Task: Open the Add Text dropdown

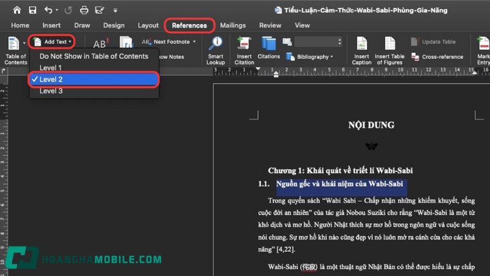Action: 52,42
